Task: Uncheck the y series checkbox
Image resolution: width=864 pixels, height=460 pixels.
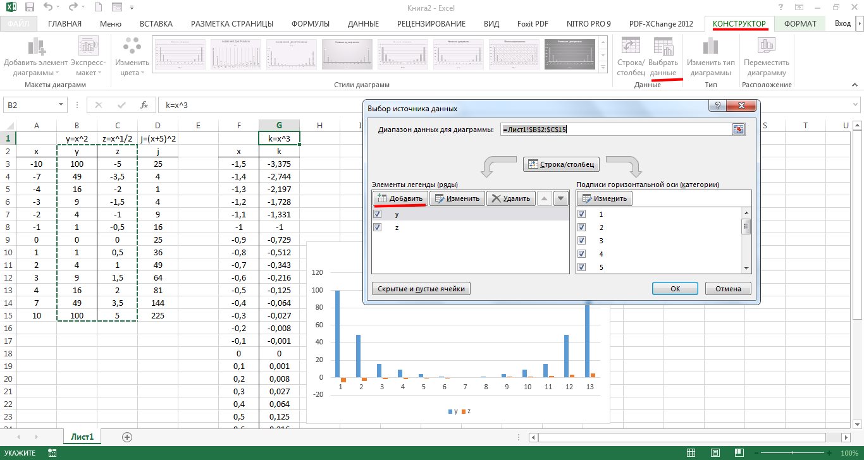Action: pos(378,214)
